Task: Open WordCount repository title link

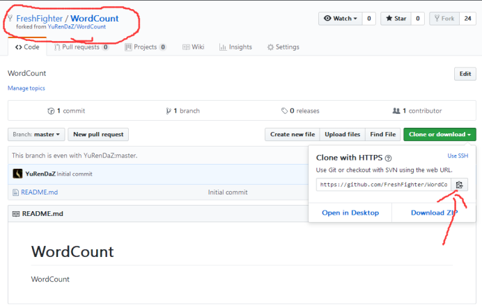Action: coord(95,19)
